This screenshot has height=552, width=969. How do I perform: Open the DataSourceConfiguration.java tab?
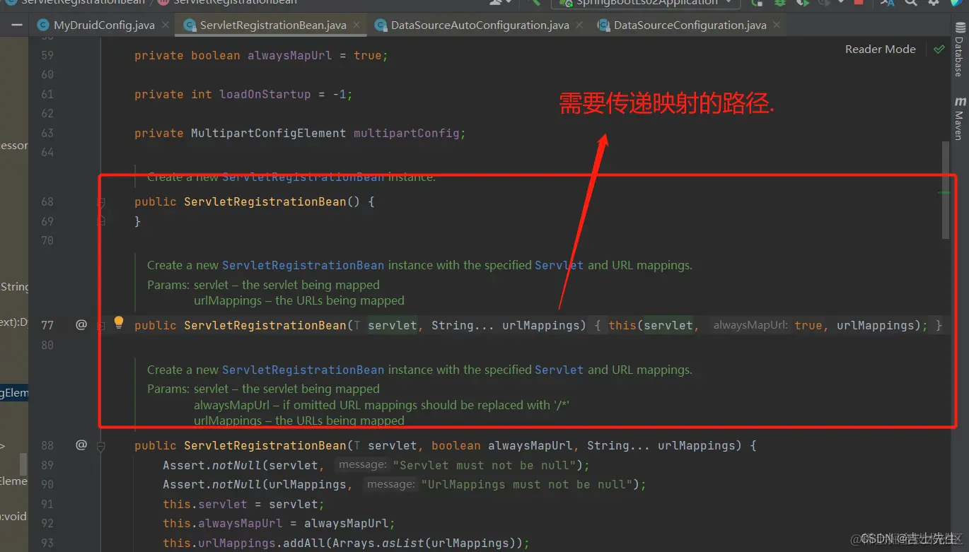click(x=690, y=25)
